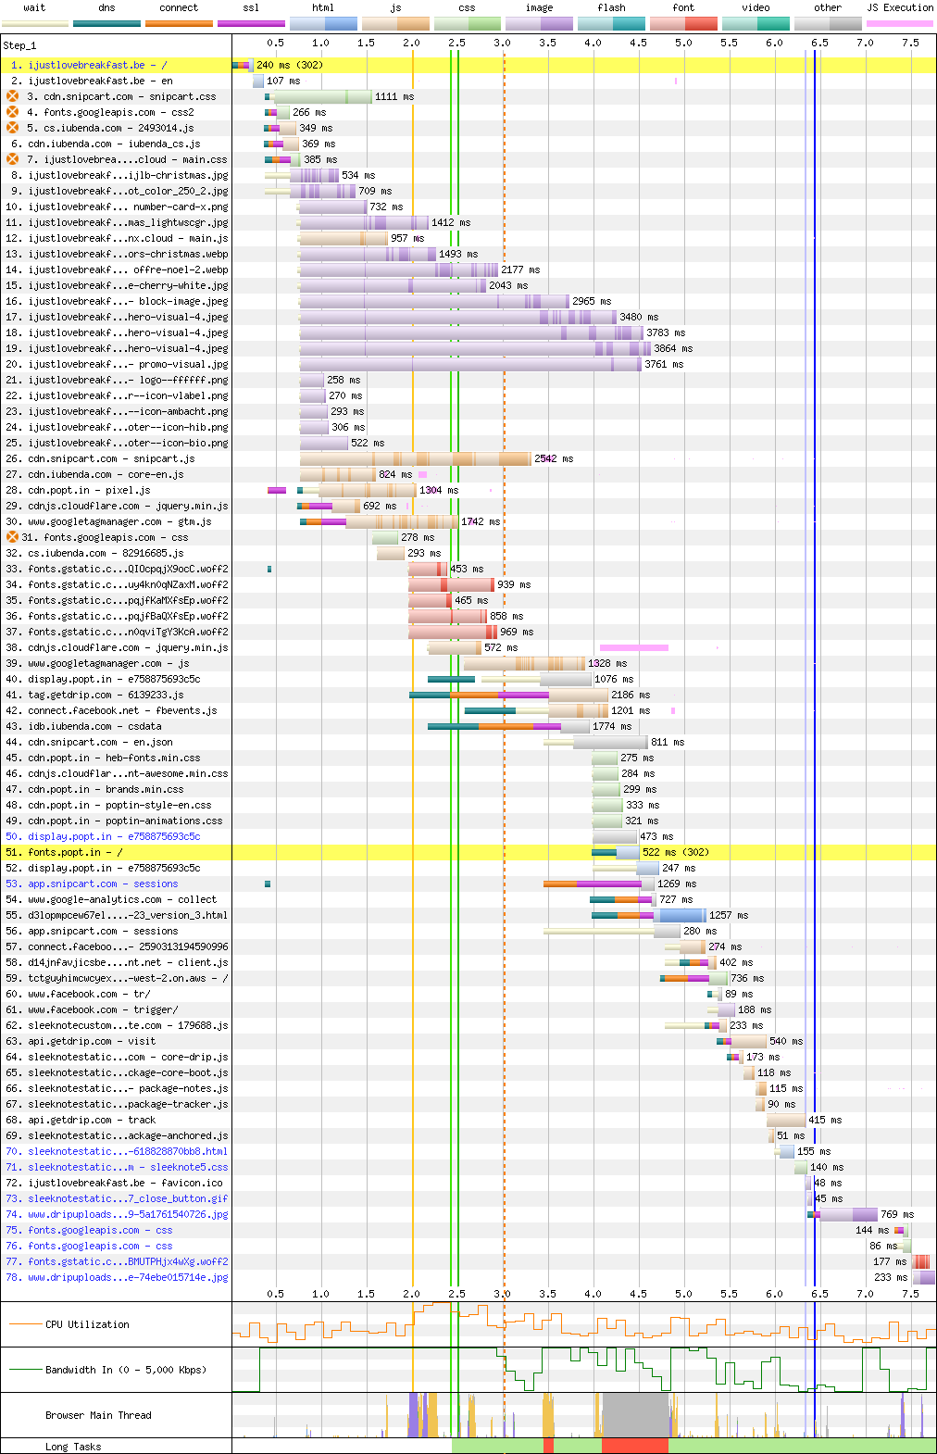Click the 3864 ms request bar

[475, 348]
